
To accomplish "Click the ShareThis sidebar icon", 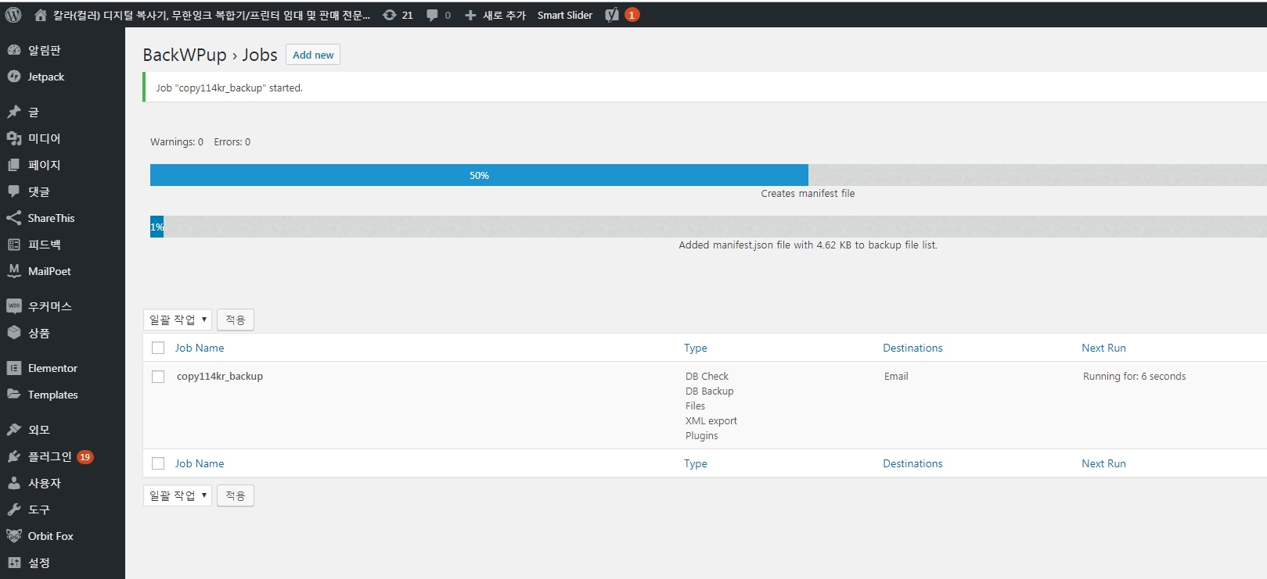I will pyautogui.click(x=14, y=218).
